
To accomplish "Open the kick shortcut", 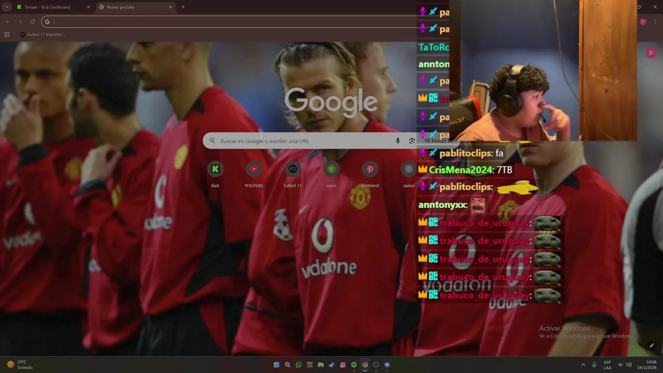I will pos(215,173).
